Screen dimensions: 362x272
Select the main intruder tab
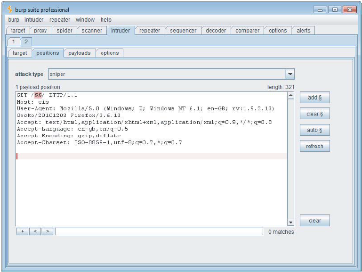click(x=121, y=31)
